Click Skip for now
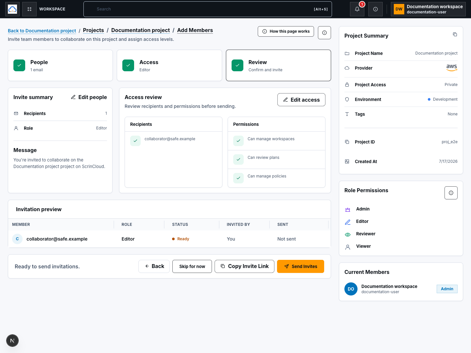Screen dimensions: 471x353 192,266
